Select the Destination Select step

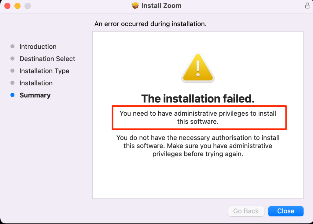coord(47,59)
